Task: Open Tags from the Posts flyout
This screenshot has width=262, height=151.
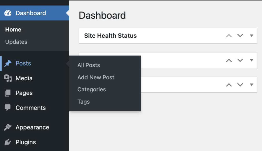Action: (83, 102)
